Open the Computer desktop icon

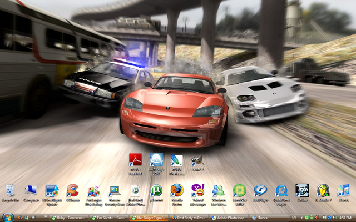[x=31, y=191]
